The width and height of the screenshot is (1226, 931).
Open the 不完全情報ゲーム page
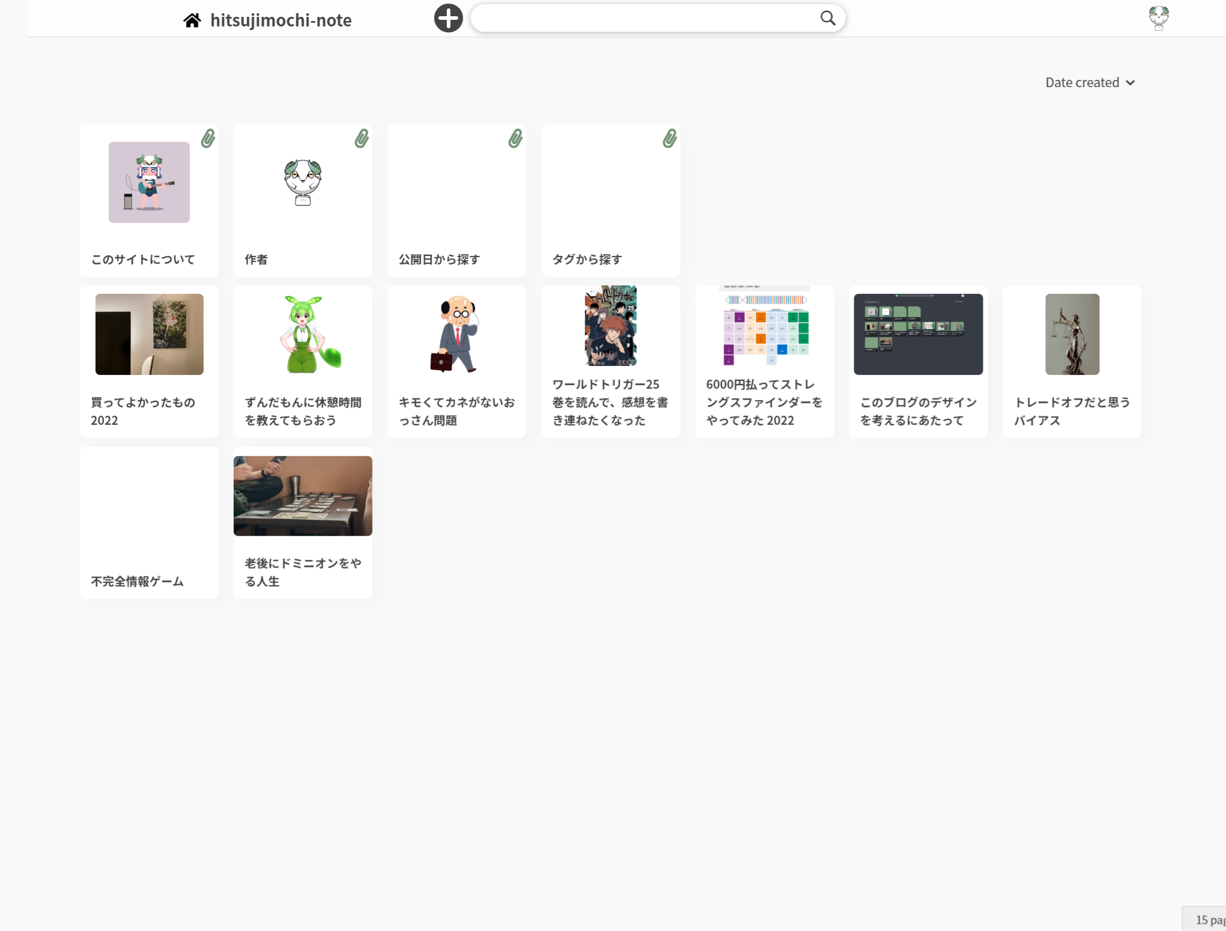(149, 522)
